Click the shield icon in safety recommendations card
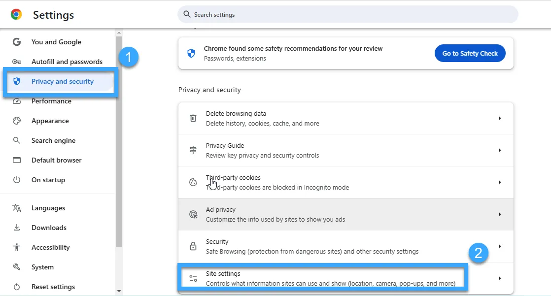 click(191, 53)
